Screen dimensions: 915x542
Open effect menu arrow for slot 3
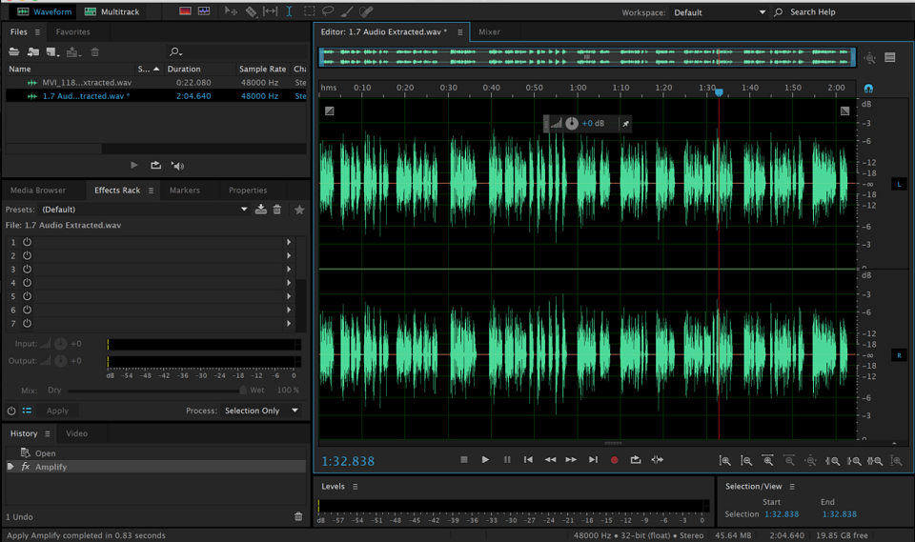288,269
